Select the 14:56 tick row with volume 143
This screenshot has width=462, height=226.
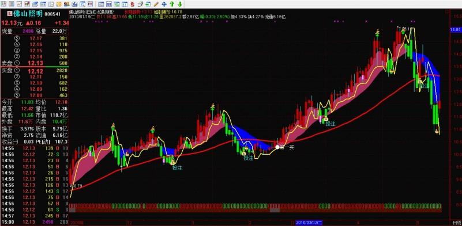(35, 191)
